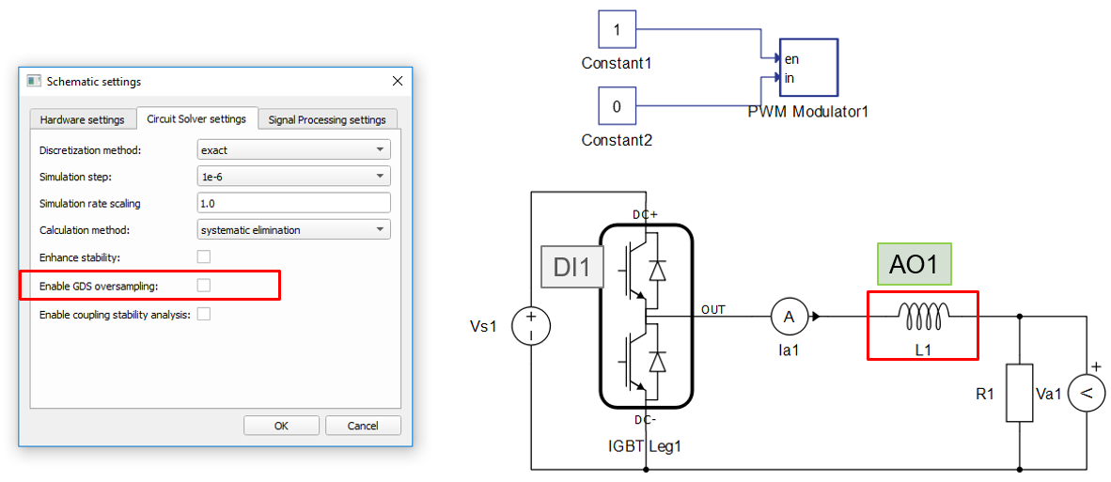Click the Ia1 ammeter symbol
Viewport: 1111px width, 482px height.
coord(790,318)
